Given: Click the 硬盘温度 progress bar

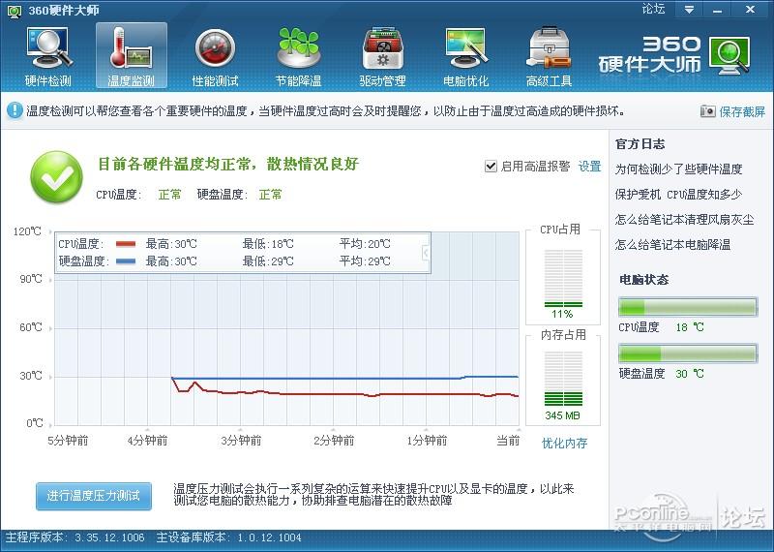Looking at the screenshot, I should point(688,353).
